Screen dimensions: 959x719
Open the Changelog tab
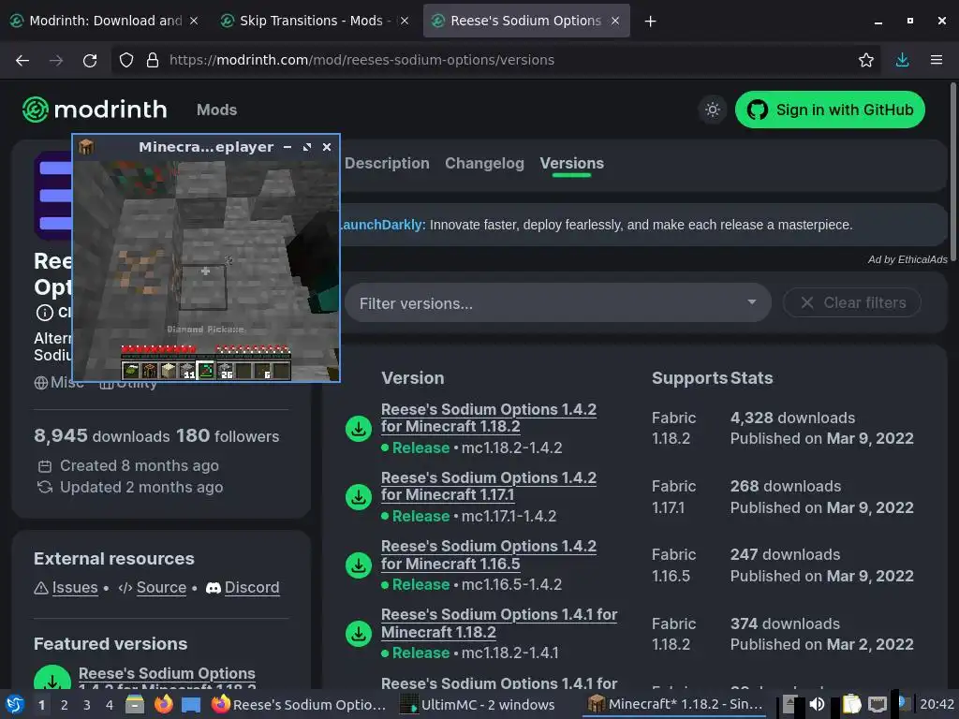484,163
